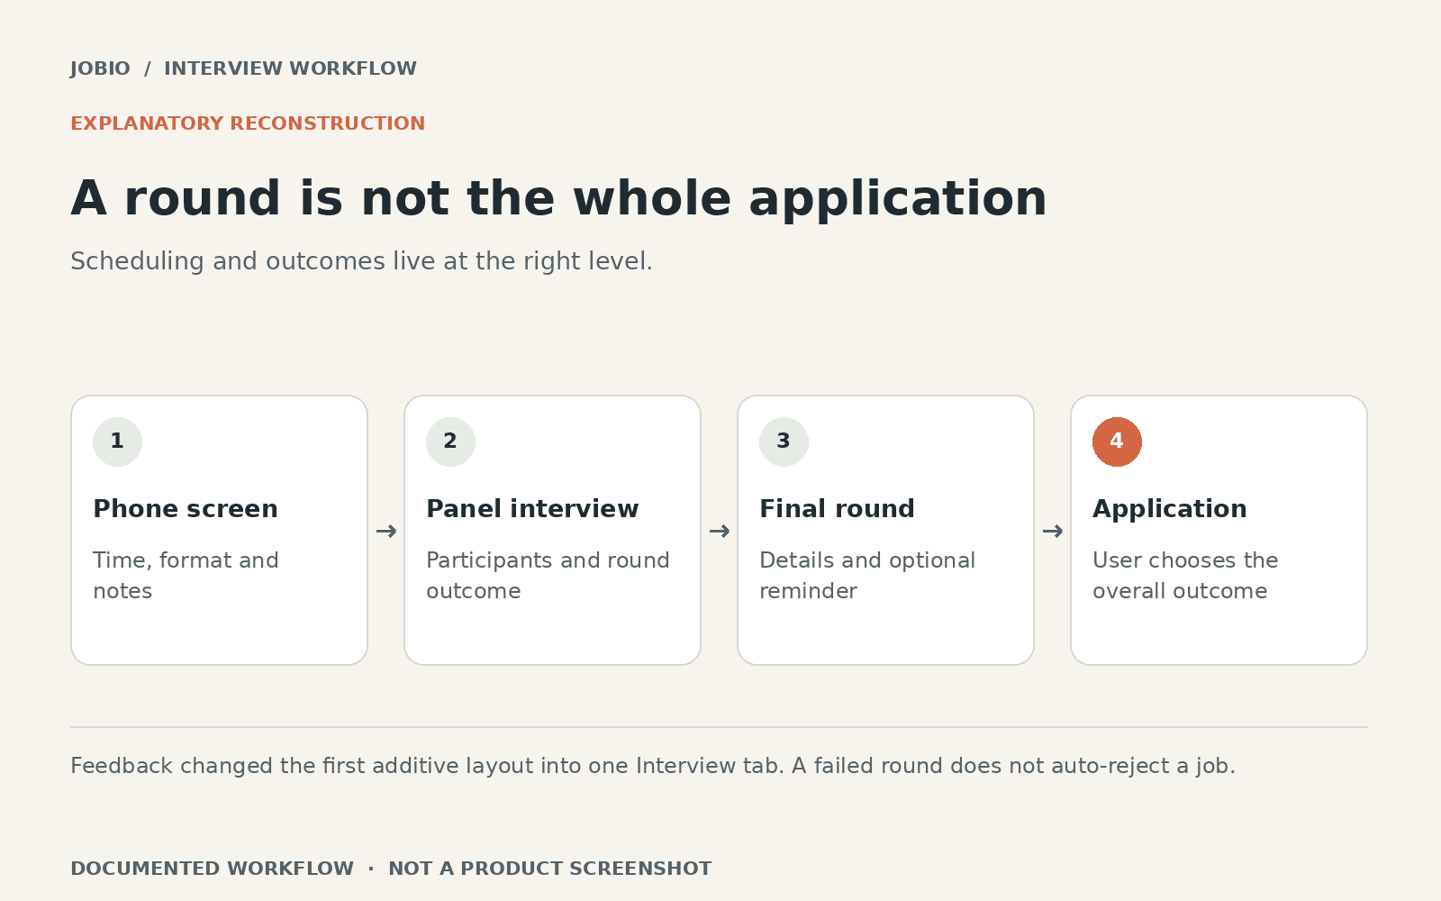Click the feedback note about auto-reject
Viewport: 1441px width, 901px height.
tap(653, 766)
